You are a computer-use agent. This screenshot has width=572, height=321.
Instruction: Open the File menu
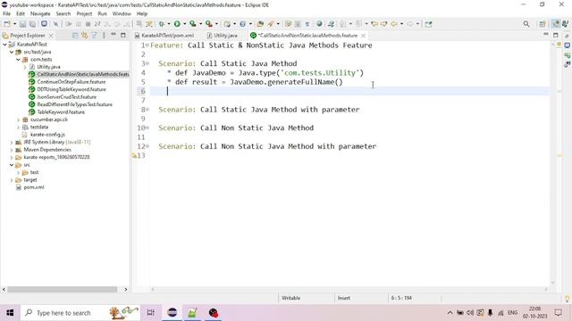pyautogui.click(x=6, y=13)
